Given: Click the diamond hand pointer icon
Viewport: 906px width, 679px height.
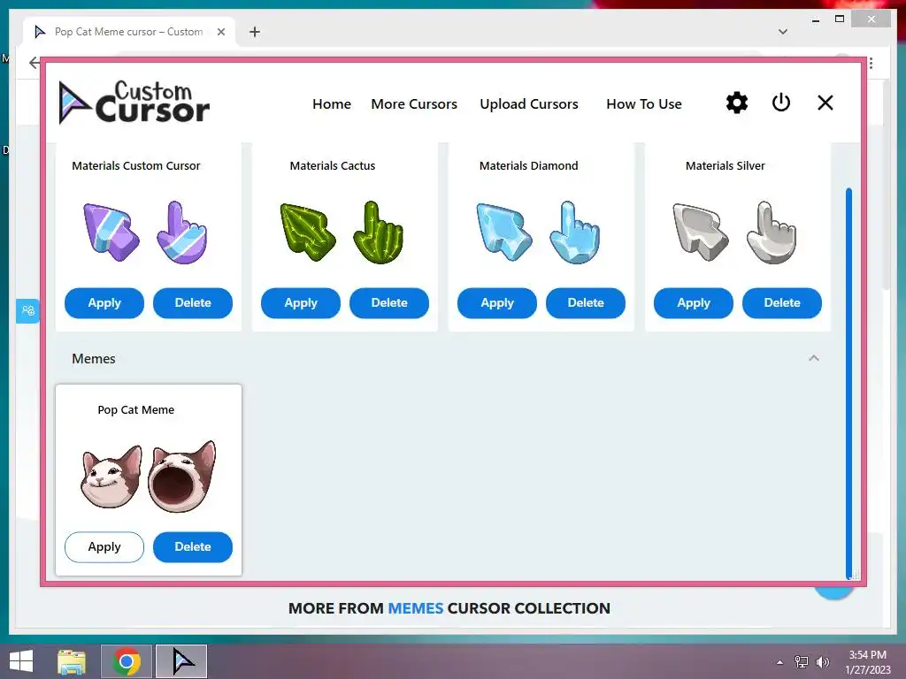Looking at the screenshot, I should coord(575,233).
